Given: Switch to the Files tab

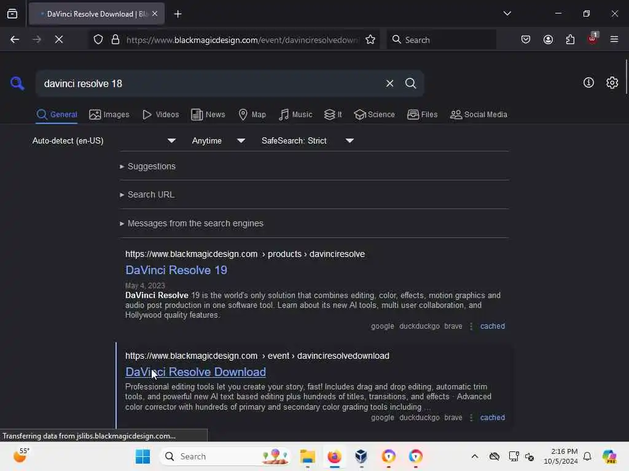Looking at the screenshot, I should (423, 115).
